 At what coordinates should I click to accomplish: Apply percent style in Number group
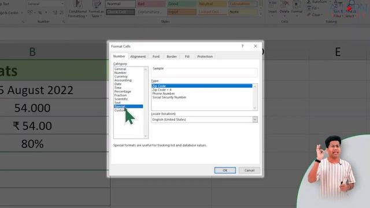[x=40, y=12]
